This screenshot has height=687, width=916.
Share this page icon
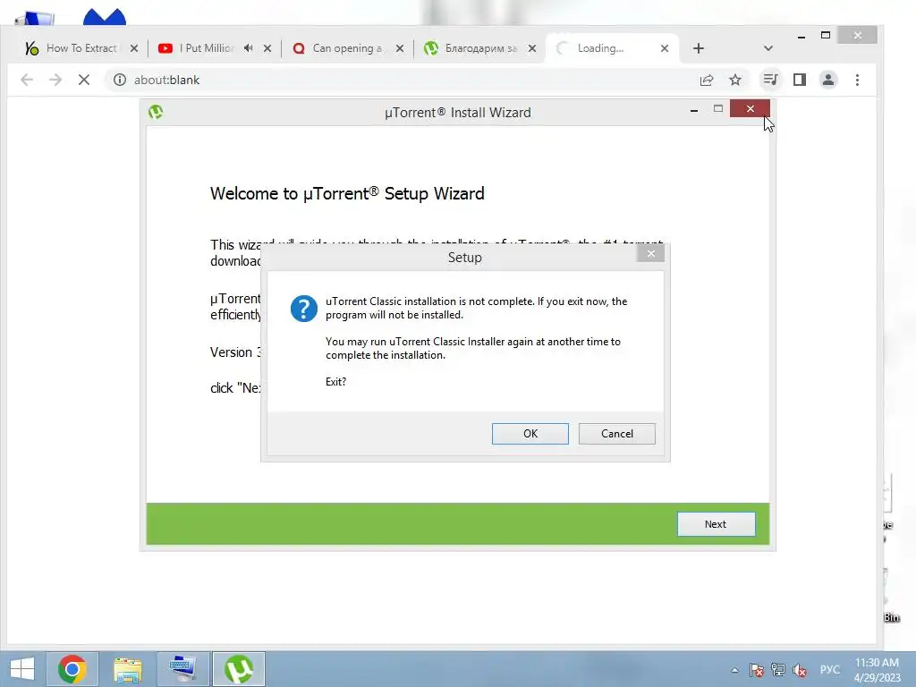707,80
